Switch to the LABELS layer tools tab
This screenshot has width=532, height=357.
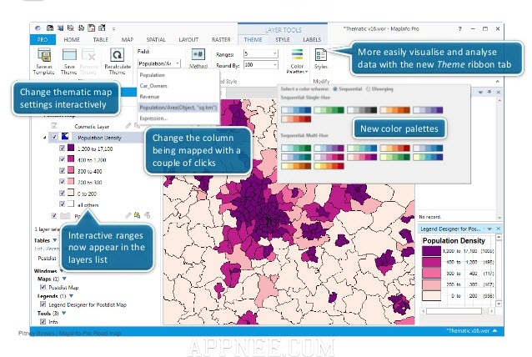coord(312,40)
